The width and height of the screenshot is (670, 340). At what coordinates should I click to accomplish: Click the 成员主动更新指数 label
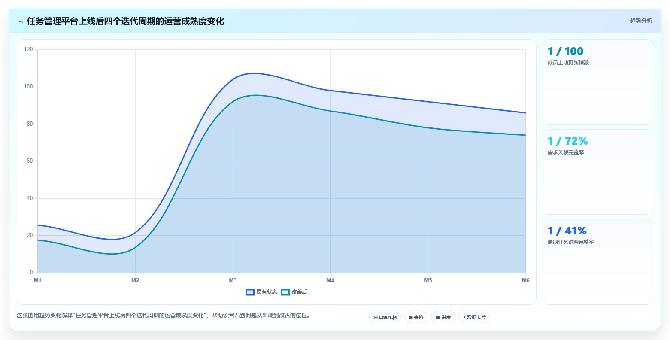click(x=568, y=63)
